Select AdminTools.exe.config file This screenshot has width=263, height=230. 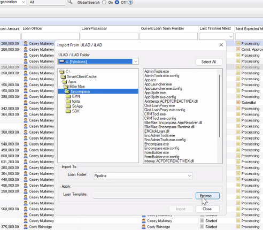(x=162, y=75)
